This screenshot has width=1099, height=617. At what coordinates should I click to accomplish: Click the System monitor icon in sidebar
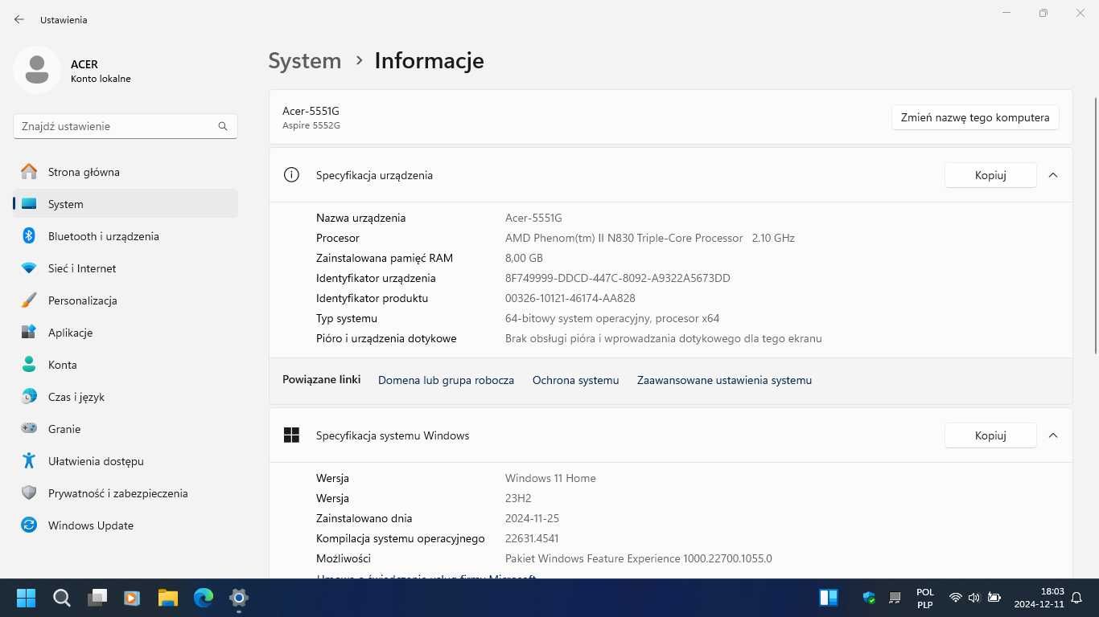pos(29,203)
